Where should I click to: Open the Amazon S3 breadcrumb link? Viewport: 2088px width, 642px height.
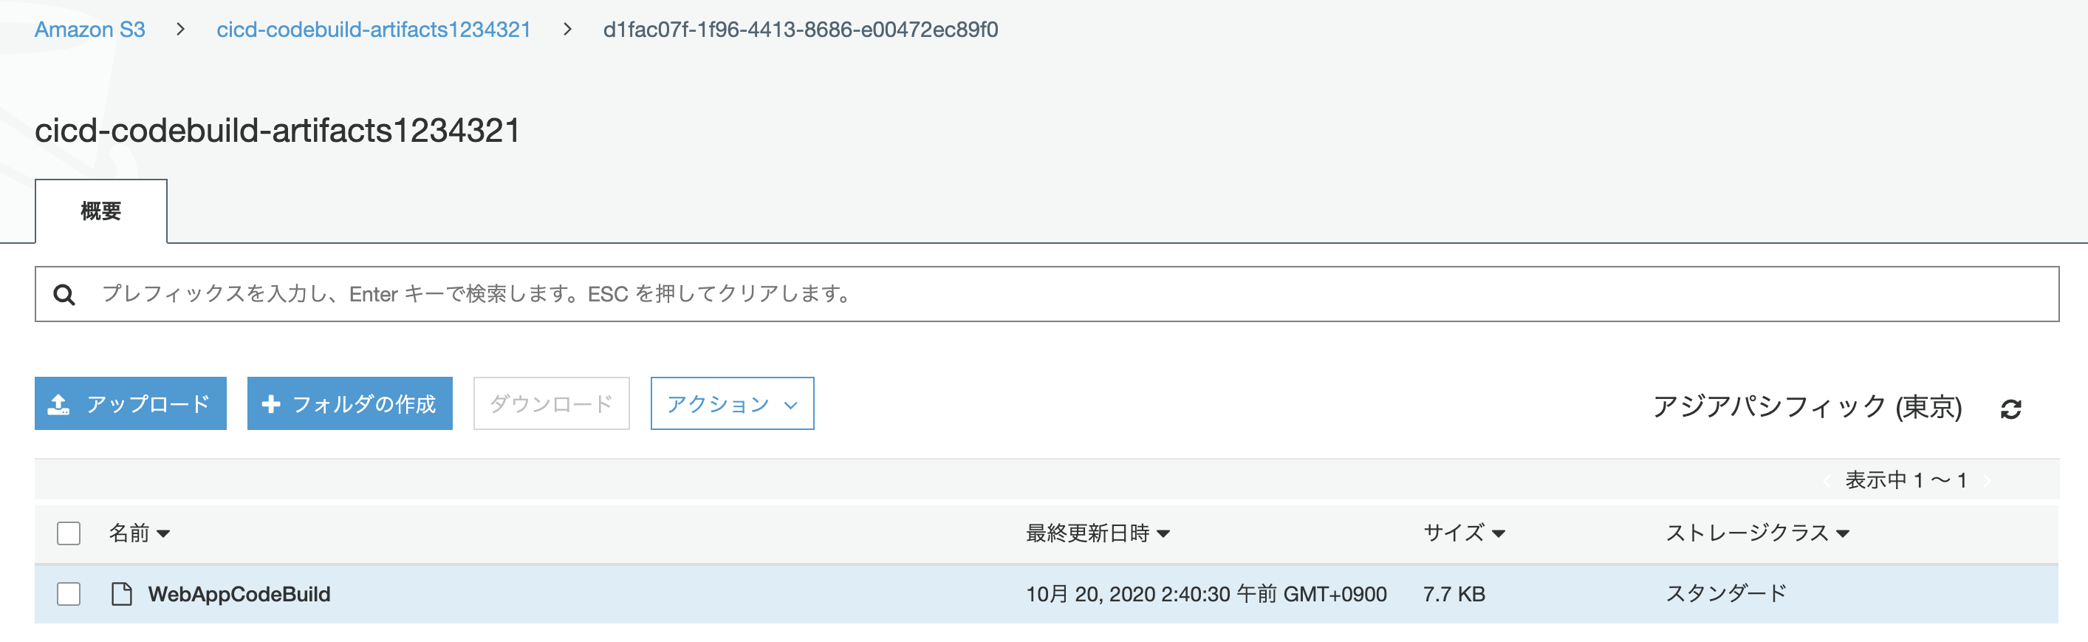pos(89,30)
